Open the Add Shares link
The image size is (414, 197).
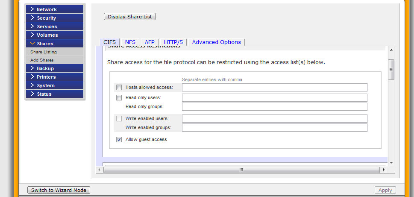(x=42, y=60)
